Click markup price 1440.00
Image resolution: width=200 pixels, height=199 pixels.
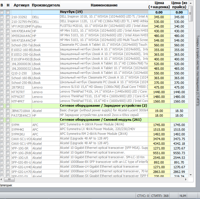tap(159, 92)
